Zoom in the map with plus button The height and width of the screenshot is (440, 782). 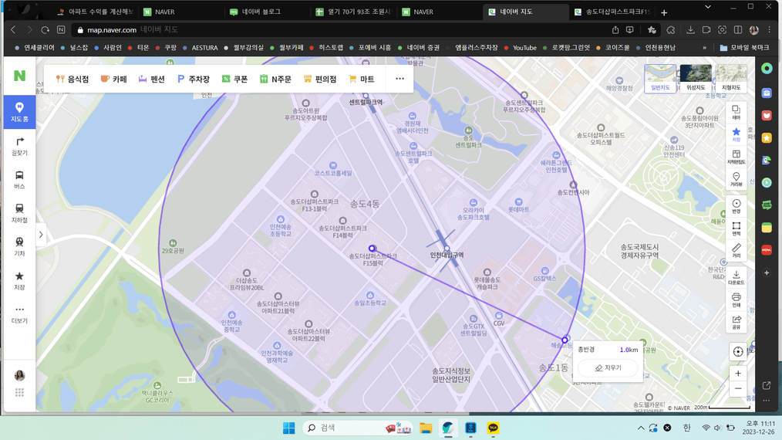(738, 373)
